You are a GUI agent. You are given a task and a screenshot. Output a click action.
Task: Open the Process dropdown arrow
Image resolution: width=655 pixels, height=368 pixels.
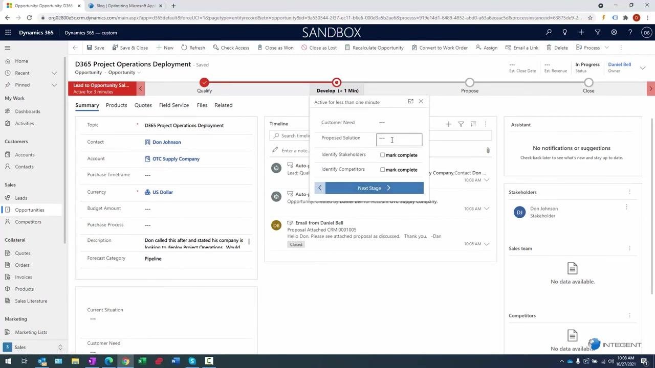click(x=606, y=48)
